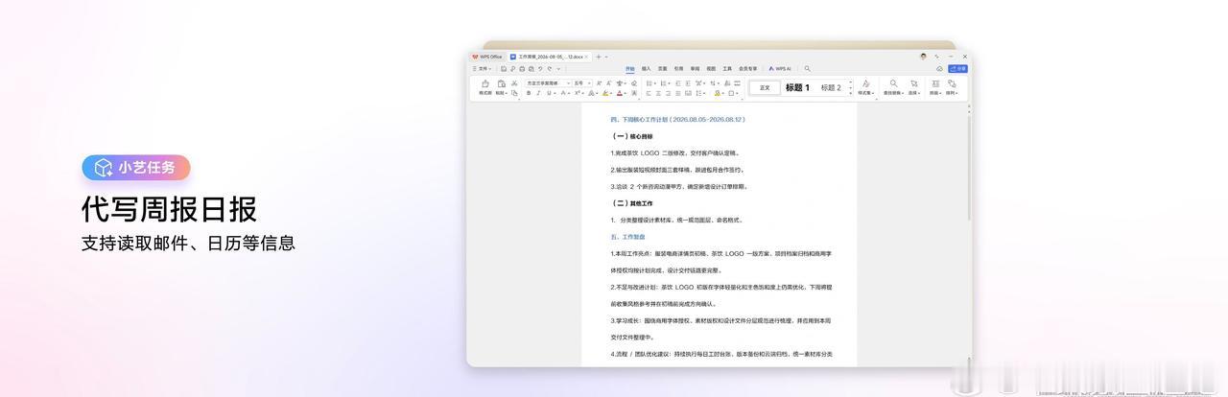
Task: Click the blue 分享 (Share) button
Action: coord(957,69)
